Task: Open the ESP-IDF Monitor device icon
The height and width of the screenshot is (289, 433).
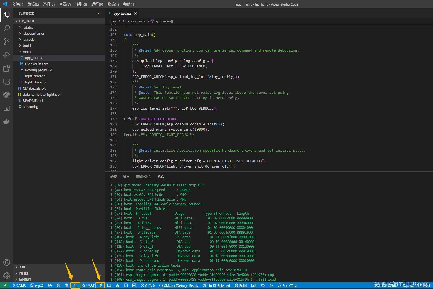Action: click(x=109, y=285)
